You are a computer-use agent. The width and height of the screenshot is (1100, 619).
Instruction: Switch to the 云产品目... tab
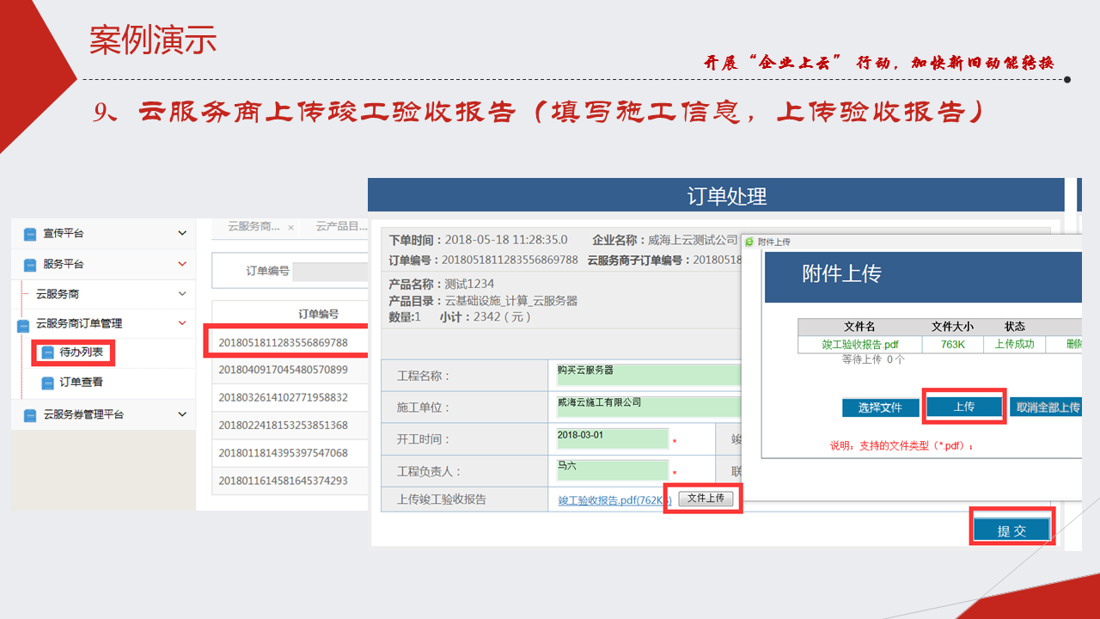pyautogui.click(x=341, y=227)
